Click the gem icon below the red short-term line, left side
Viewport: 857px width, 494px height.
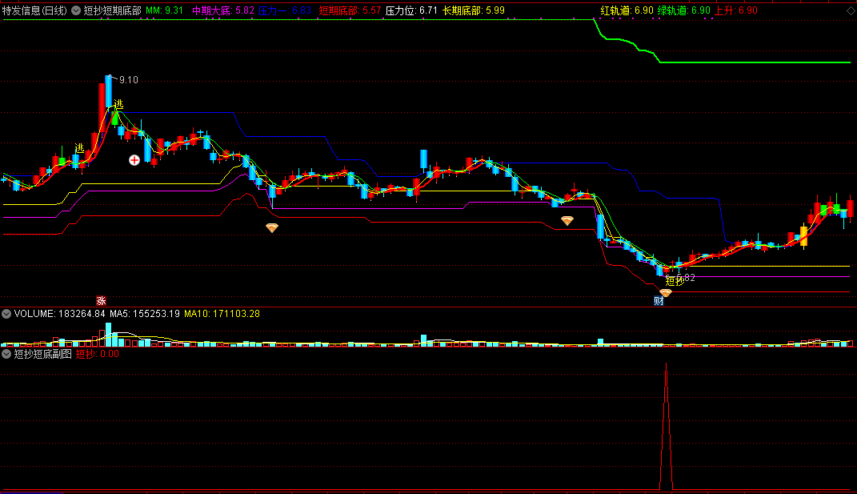tap(271, 227)
